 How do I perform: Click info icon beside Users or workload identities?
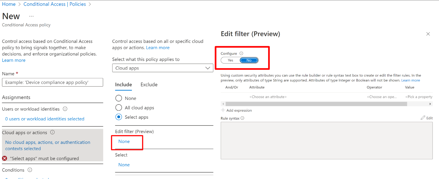[65, 109]
